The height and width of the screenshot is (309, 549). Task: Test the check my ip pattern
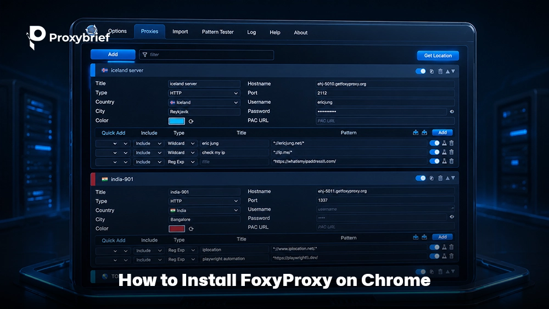[444, 152]
